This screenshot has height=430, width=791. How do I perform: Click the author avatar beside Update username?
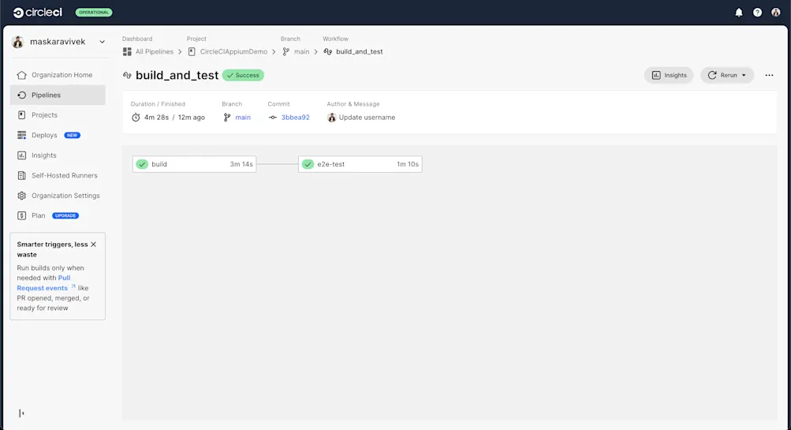coord(331,117)
